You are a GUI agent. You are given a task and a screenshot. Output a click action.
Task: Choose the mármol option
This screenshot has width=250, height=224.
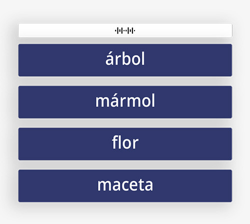pos(125,102)
